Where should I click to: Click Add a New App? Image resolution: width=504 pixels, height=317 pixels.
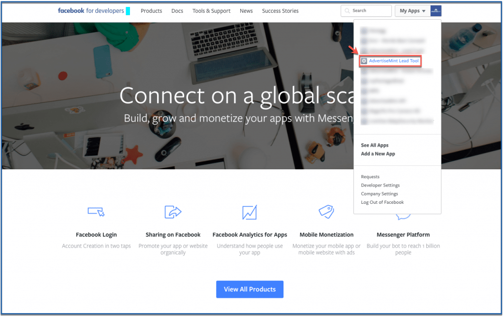coord(378,154)
